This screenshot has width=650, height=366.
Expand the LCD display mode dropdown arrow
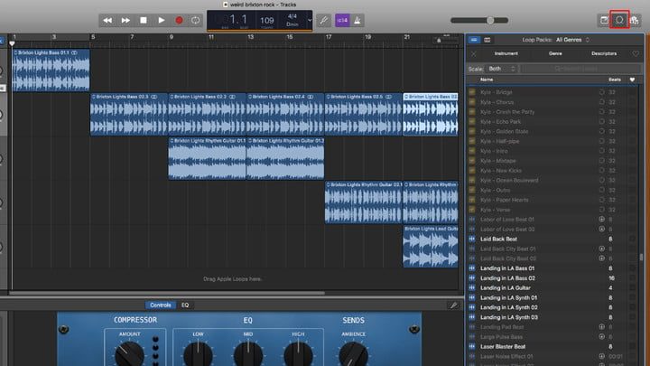point(310,19)
